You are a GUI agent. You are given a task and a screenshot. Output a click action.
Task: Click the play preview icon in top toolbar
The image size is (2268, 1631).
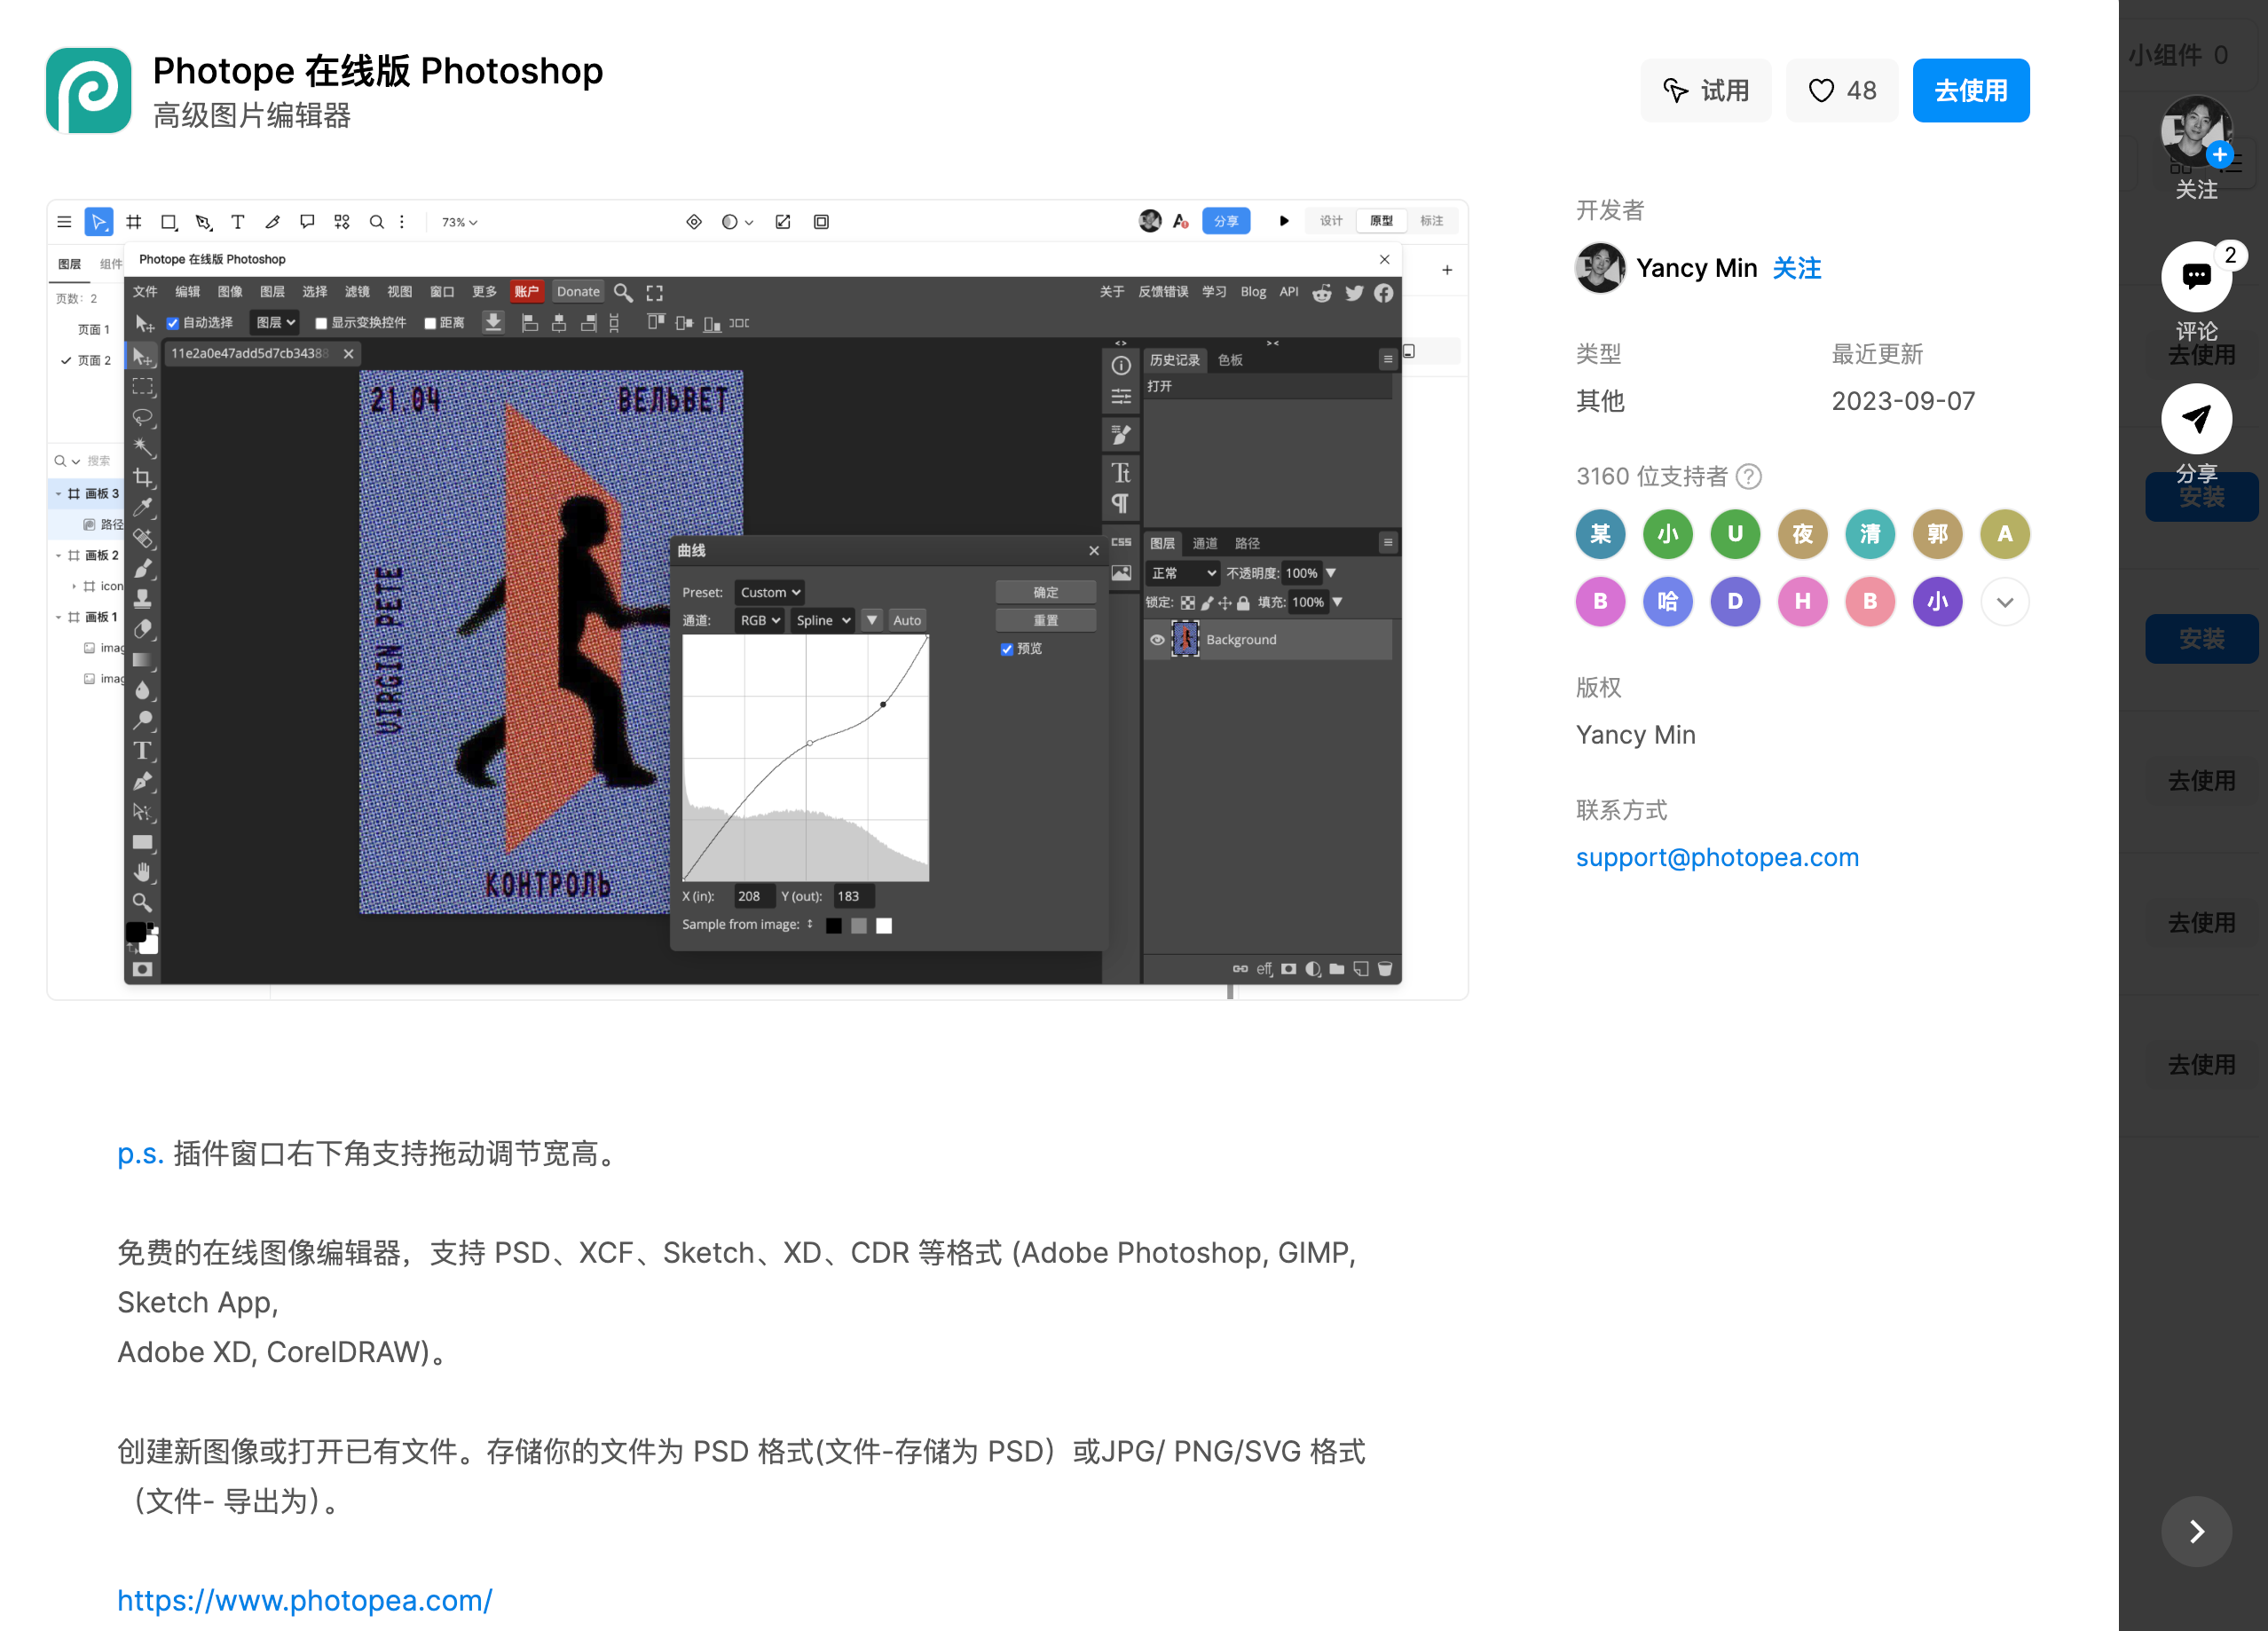point(1284,221)
